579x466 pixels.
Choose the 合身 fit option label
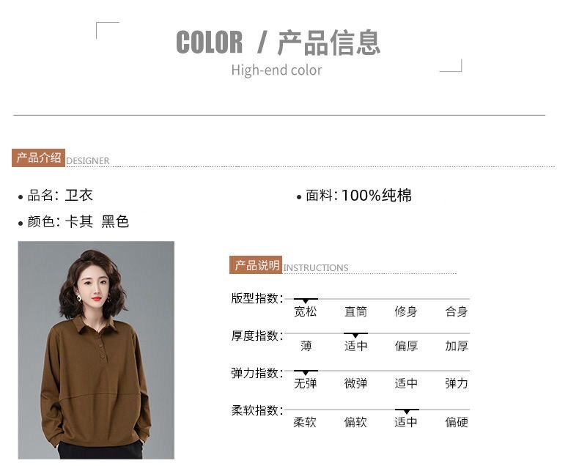[457, 311]
